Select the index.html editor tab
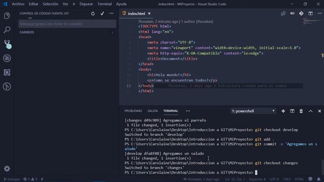 (136, 14)
